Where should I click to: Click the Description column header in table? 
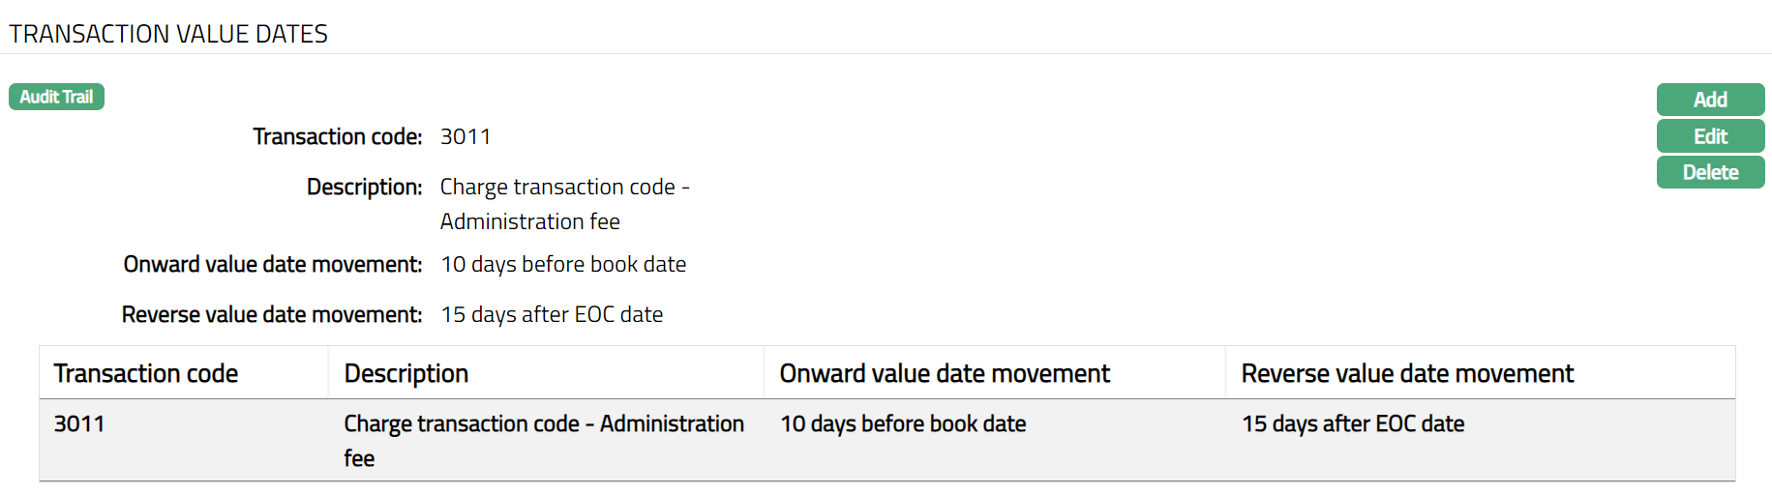coord(406,373)
